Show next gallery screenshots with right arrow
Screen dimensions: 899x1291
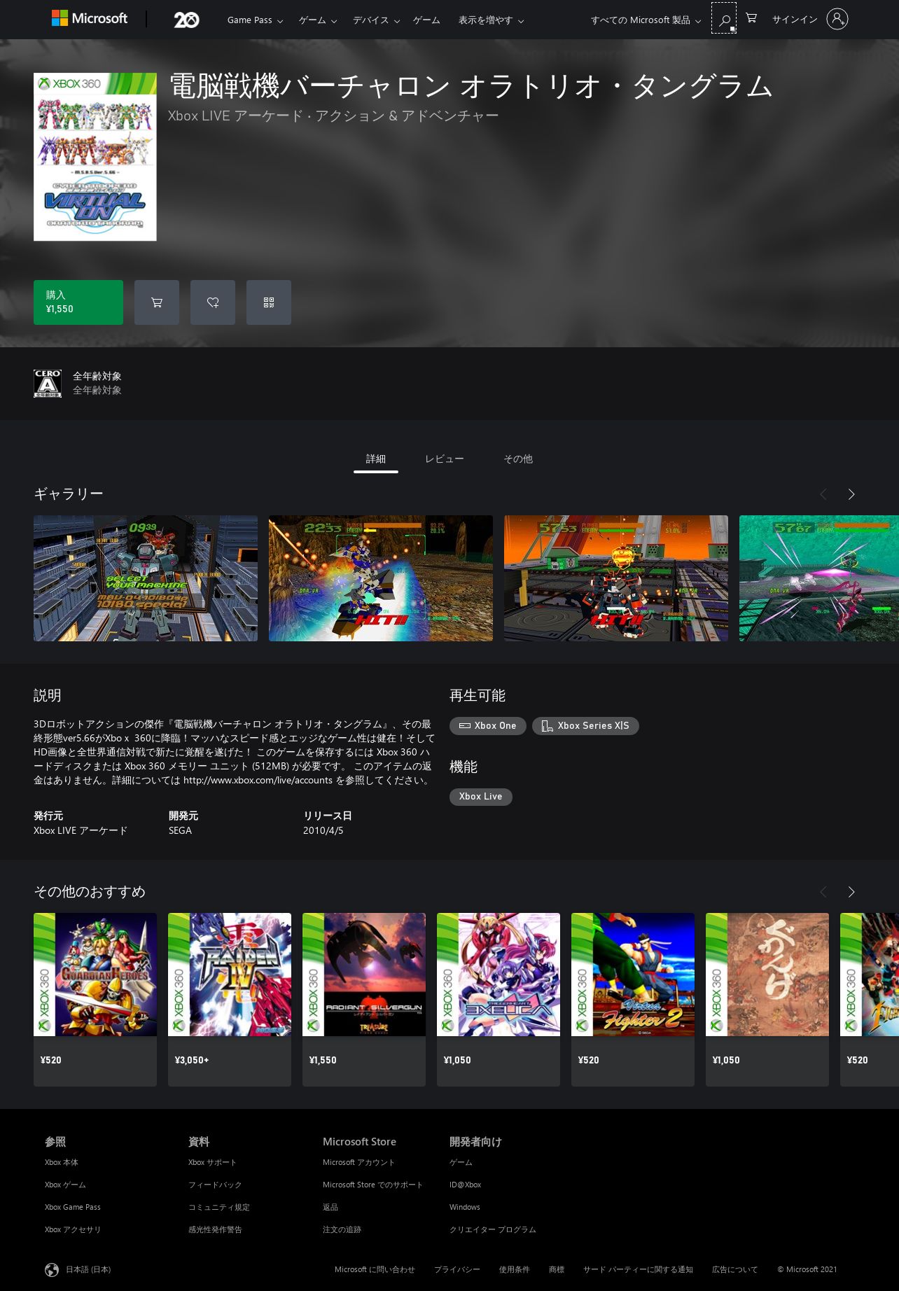pyautogui.click(x=851, y=494)
